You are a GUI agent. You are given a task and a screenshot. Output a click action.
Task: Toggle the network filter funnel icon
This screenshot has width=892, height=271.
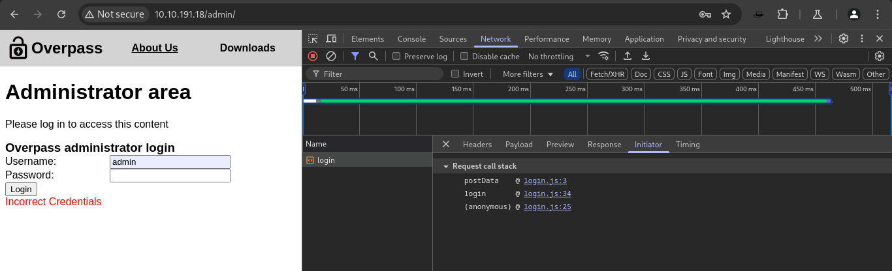tap(355, 57)
